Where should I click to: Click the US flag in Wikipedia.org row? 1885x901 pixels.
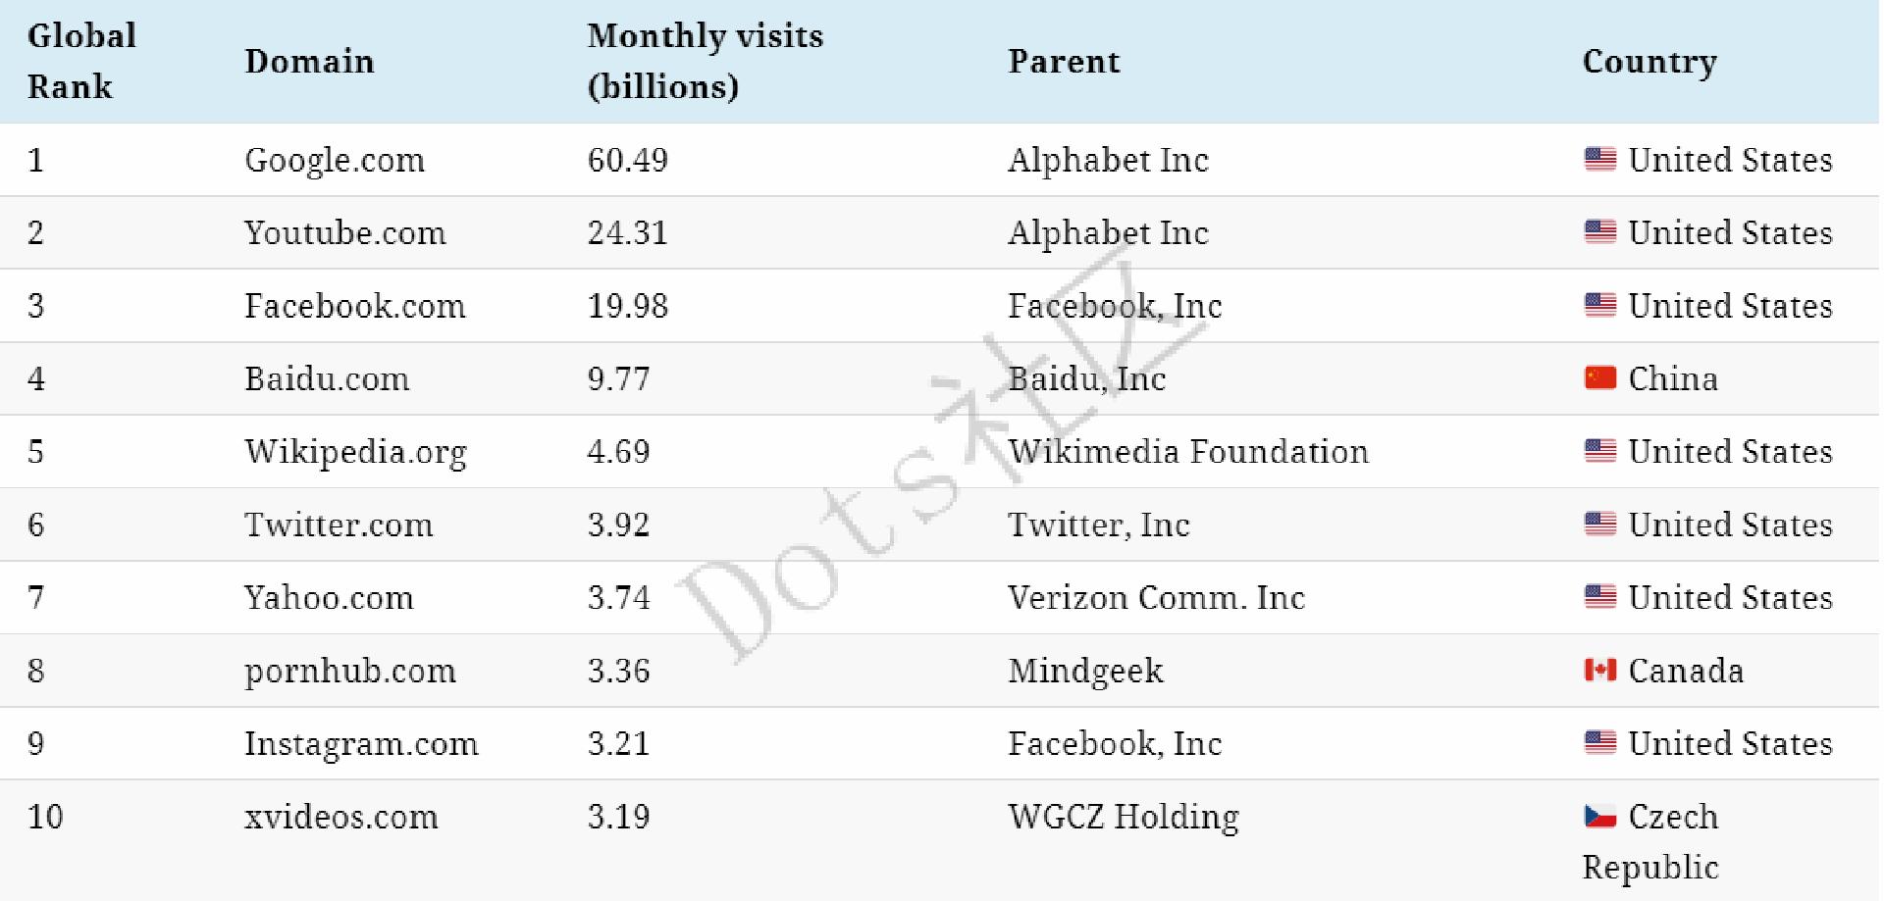point(1599,451)
